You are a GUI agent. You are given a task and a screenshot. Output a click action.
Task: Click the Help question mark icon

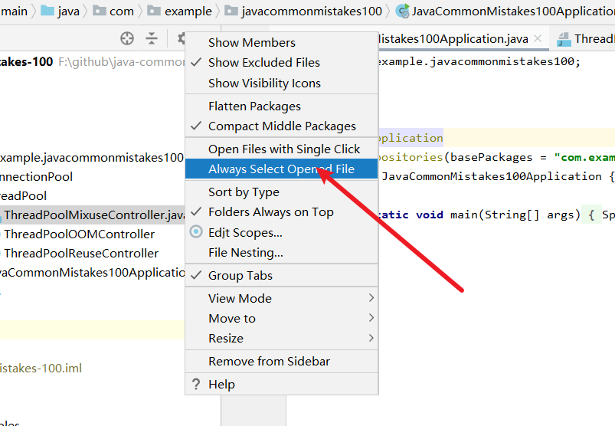click(195, 385)
